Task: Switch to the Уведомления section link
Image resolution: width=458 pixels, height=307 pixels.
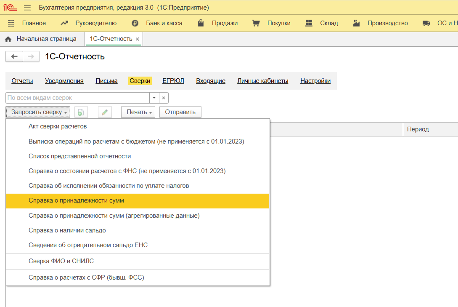Action: point(64,81)
